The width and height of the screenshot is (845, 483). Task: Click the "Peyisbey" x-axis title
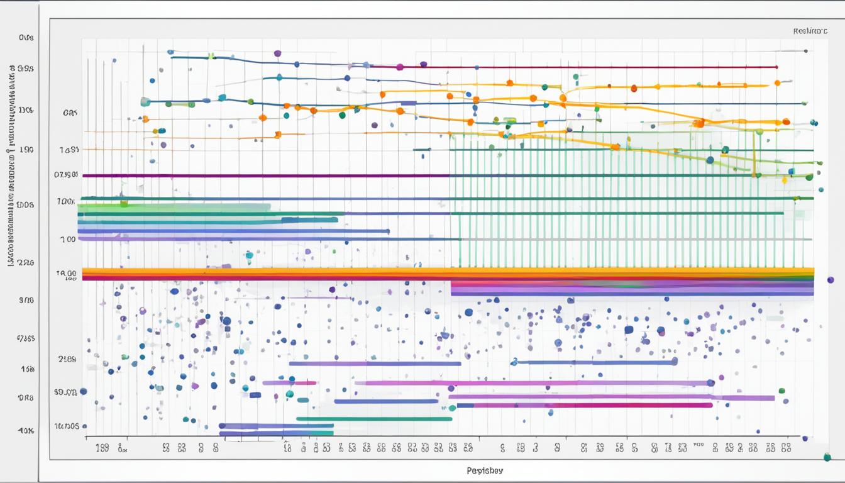click(x=485, y=470)
